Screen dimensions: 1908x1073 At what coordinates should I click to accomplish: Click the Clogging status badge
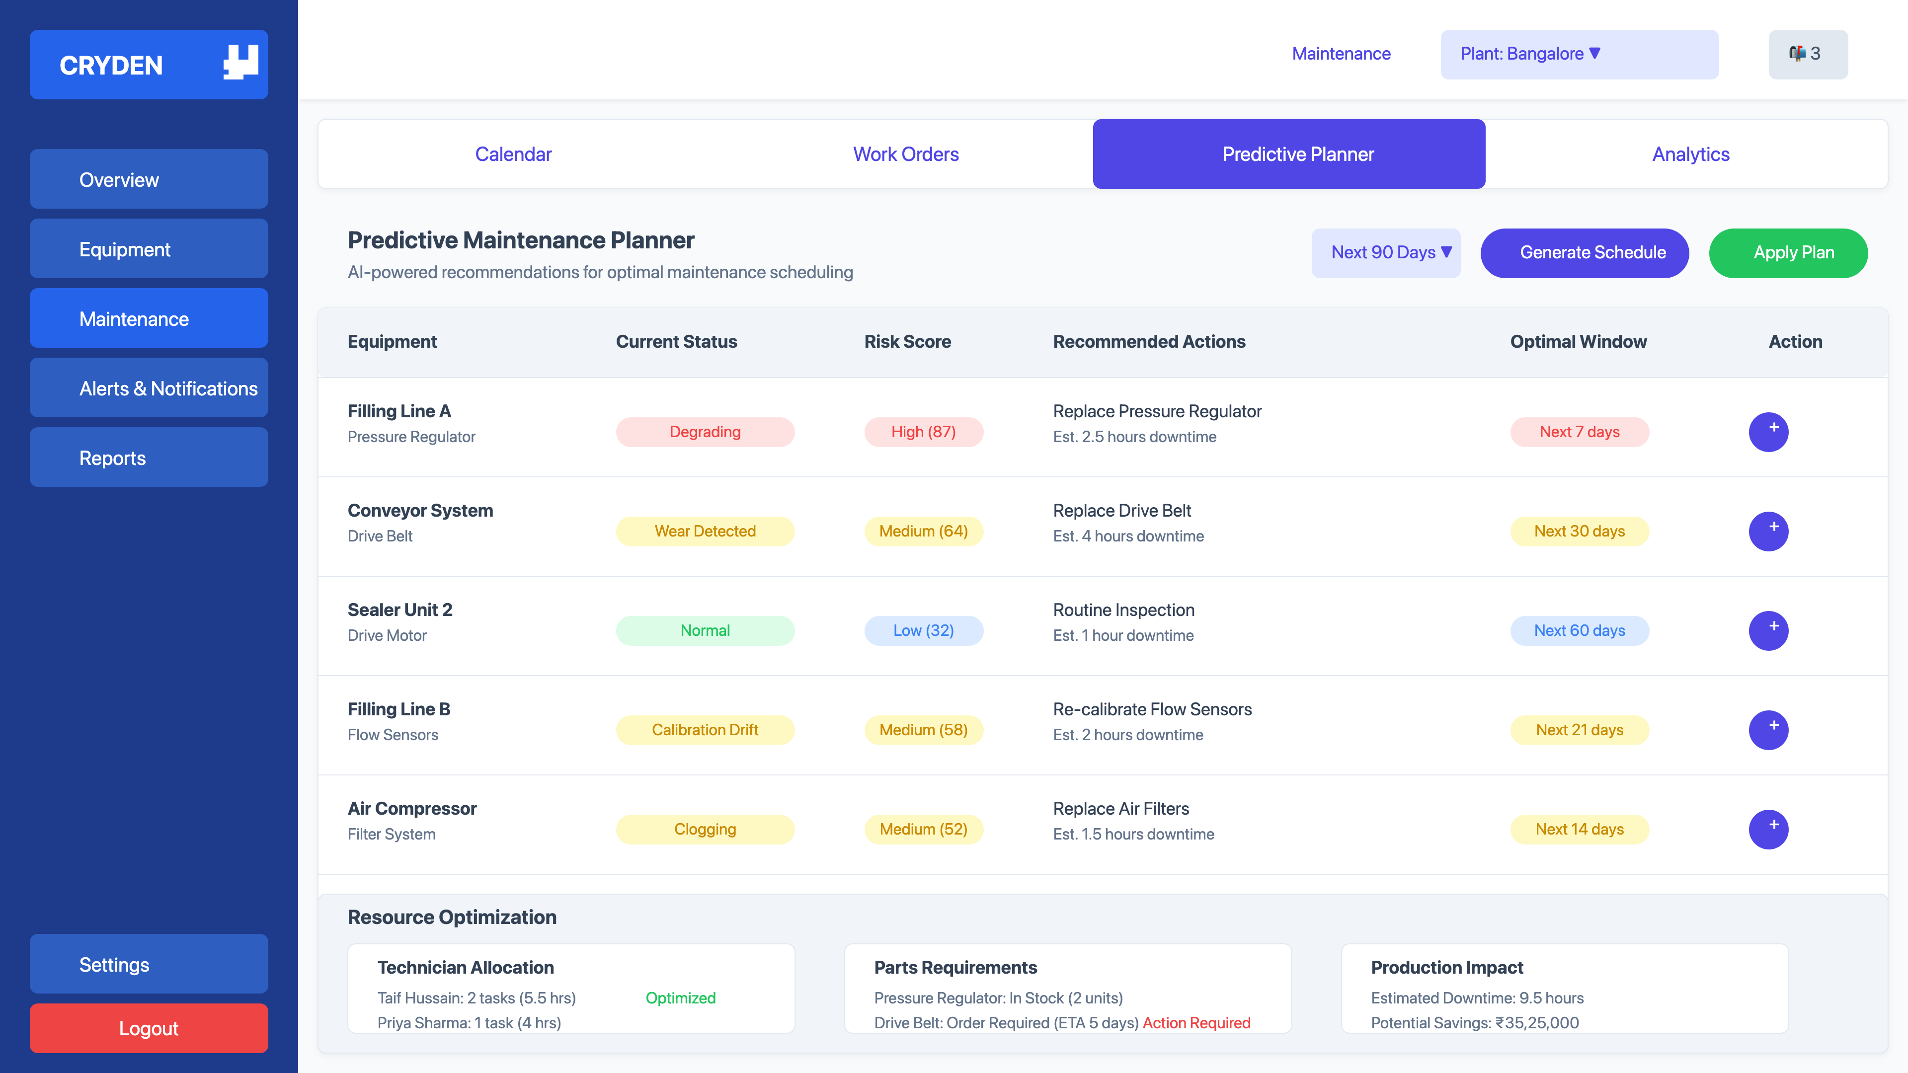click(x=705, y=829)
